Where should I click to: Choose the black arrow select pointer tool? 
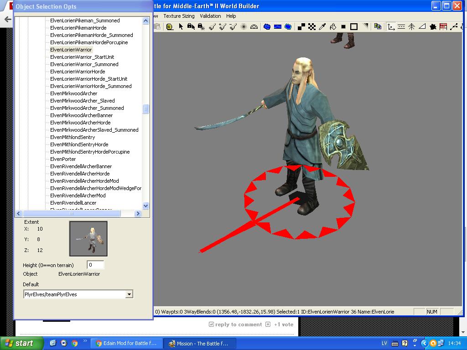(x=181, y=27)
